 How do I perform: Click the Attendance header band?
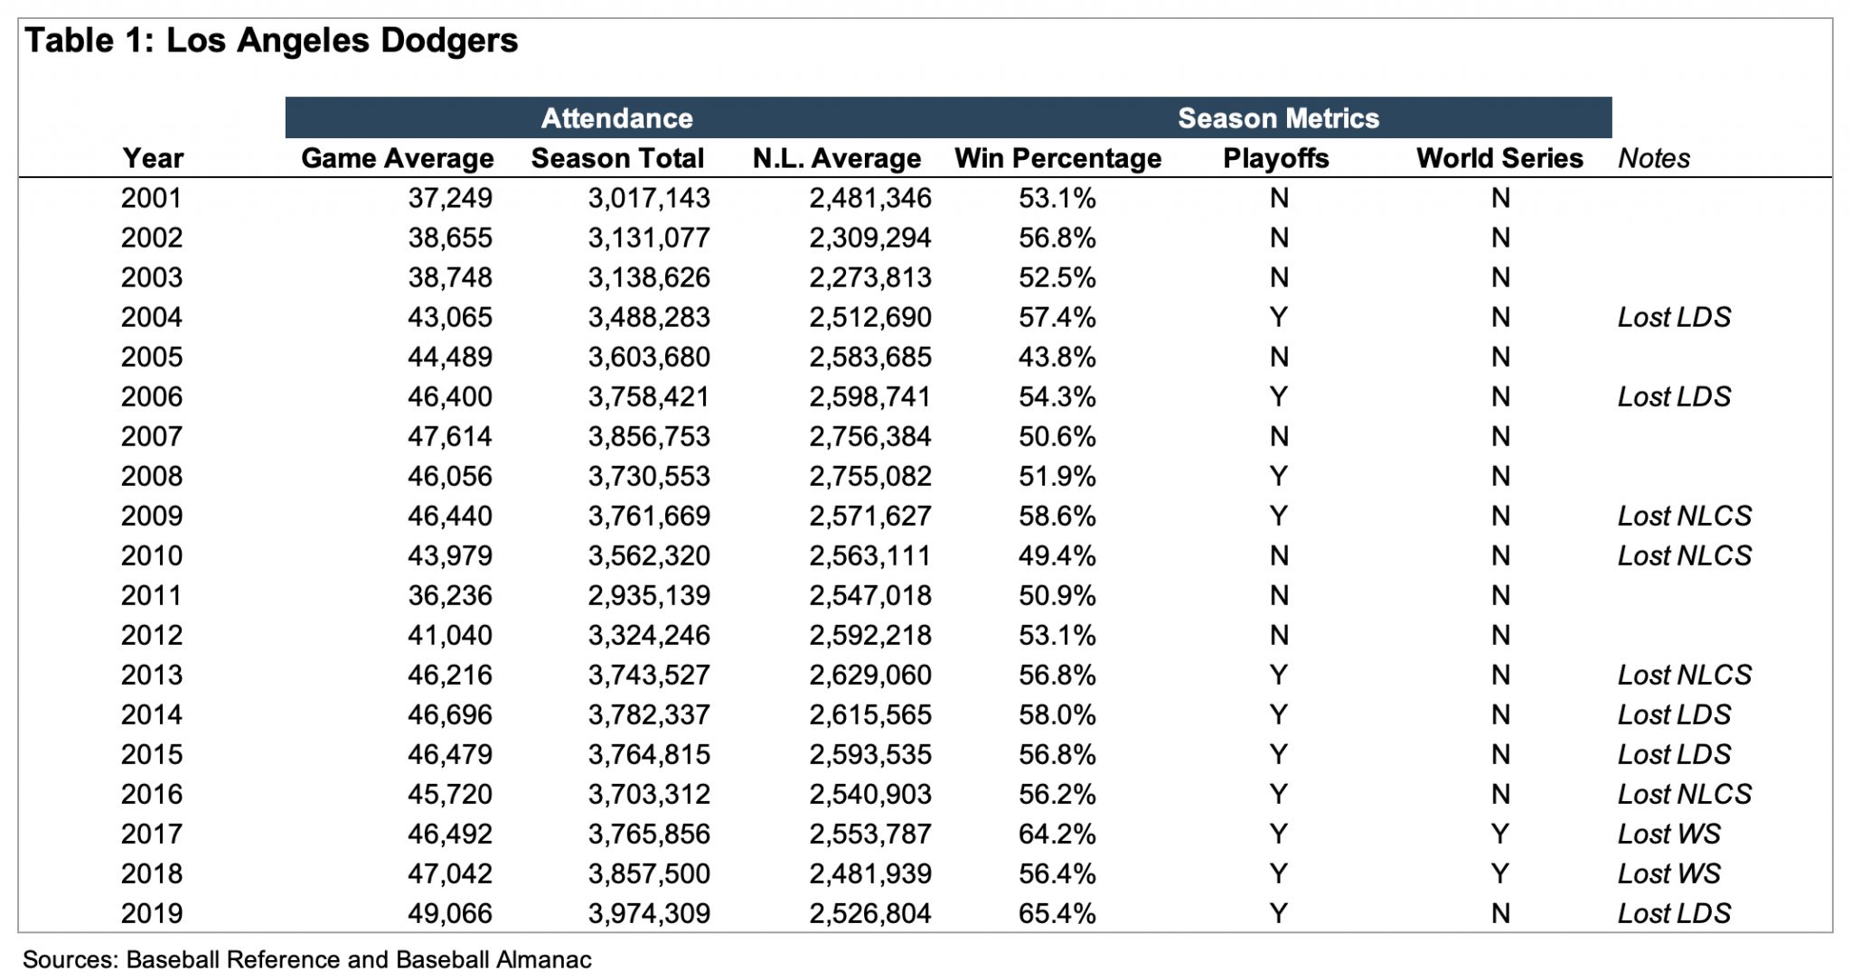tap(616, 118)
